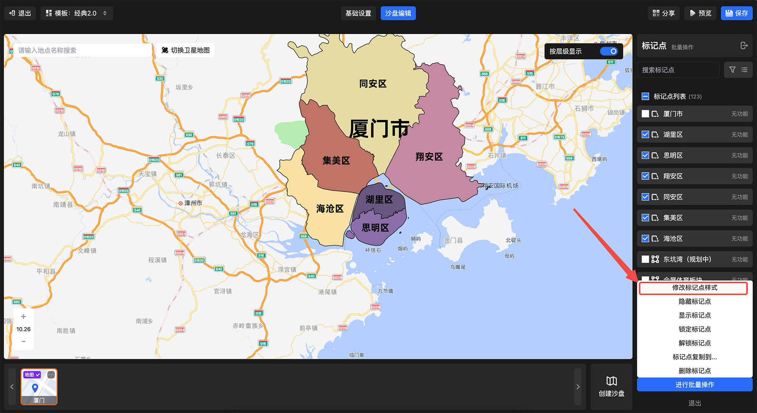Toggle the 按层级显示 switch
757x413 pixels.
609,51
